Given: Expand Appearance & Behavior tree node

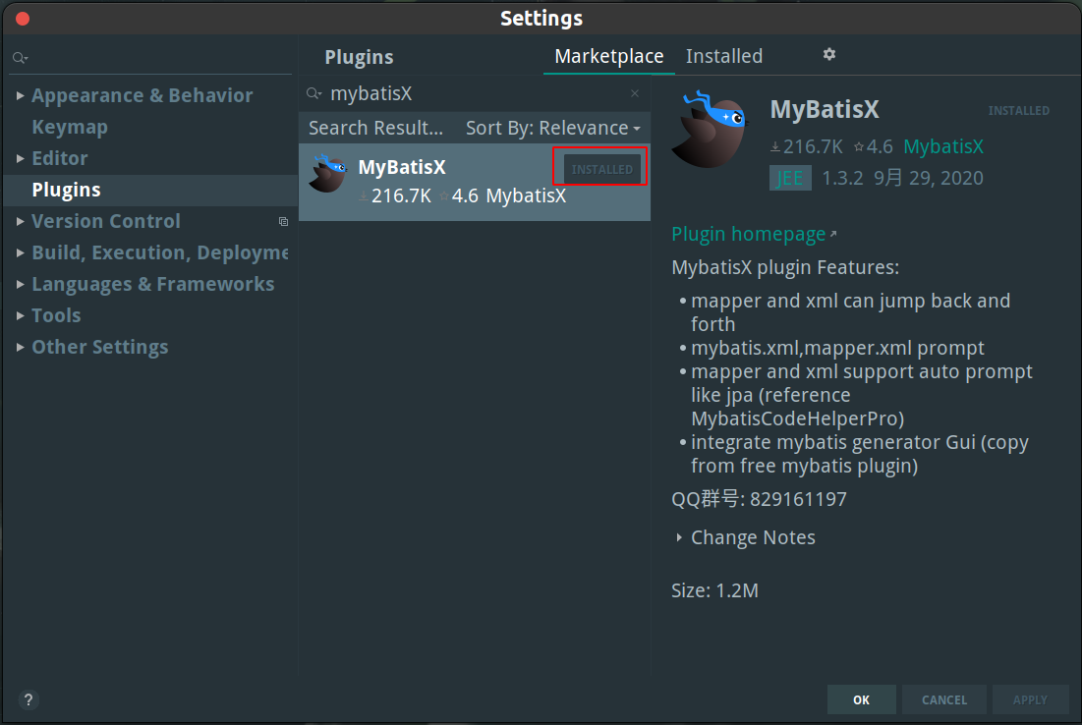Looking at the screenshot, I should tap(20, 96).
